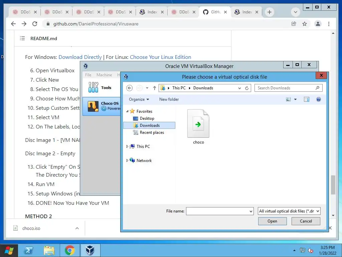Click the muted volume tray icon

(x=311, y=250)
